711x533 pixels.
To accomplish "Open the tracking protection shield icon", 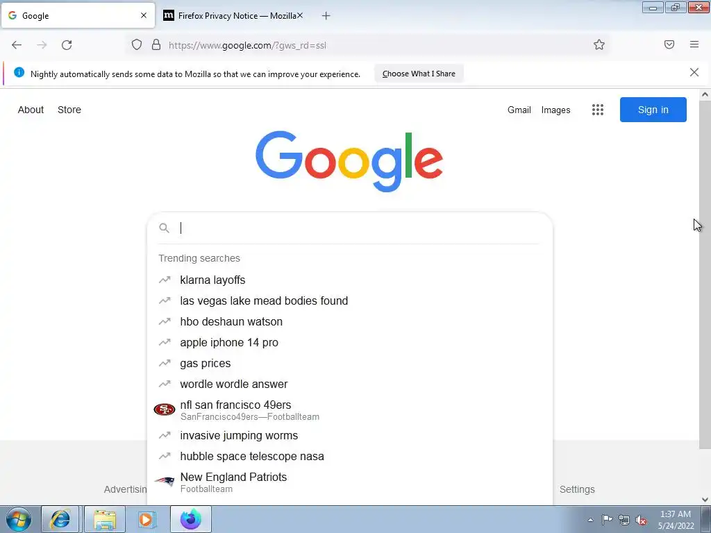I will coord(137,44).
